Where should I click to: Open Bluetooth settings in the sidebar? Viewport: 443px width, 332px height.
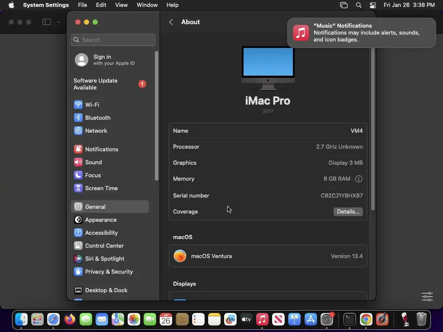pyautogui.click(x=109, y=118)
